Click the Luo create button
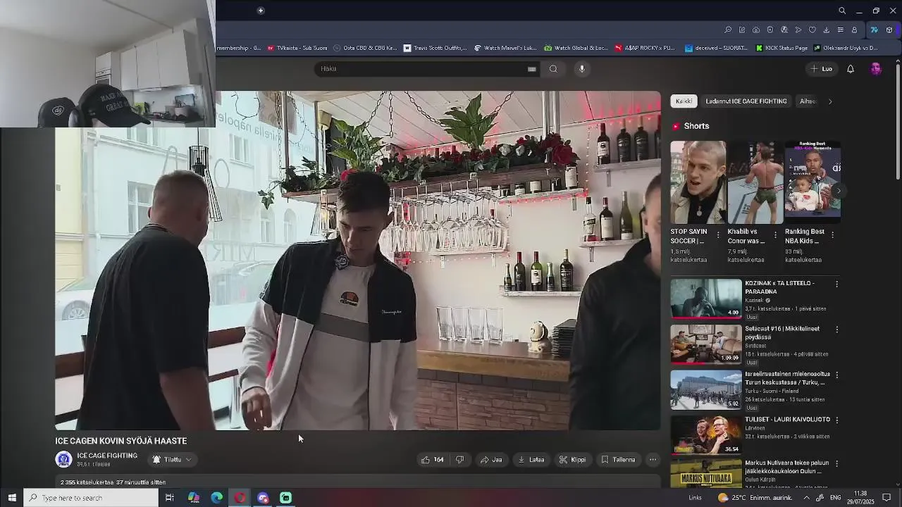902x507 pixels. [x=822, y=69]
